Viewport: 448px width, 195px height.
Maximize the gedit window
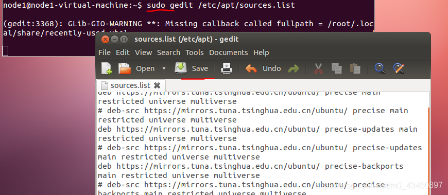point(124,40)
